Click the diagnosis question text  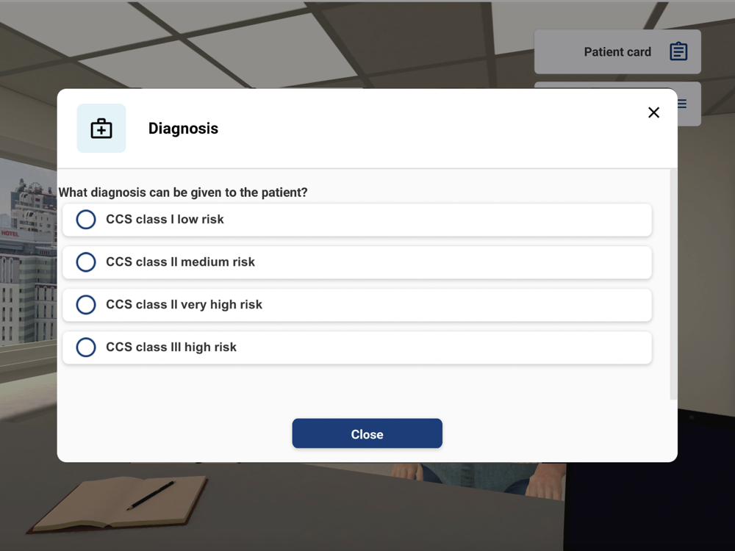183,192
